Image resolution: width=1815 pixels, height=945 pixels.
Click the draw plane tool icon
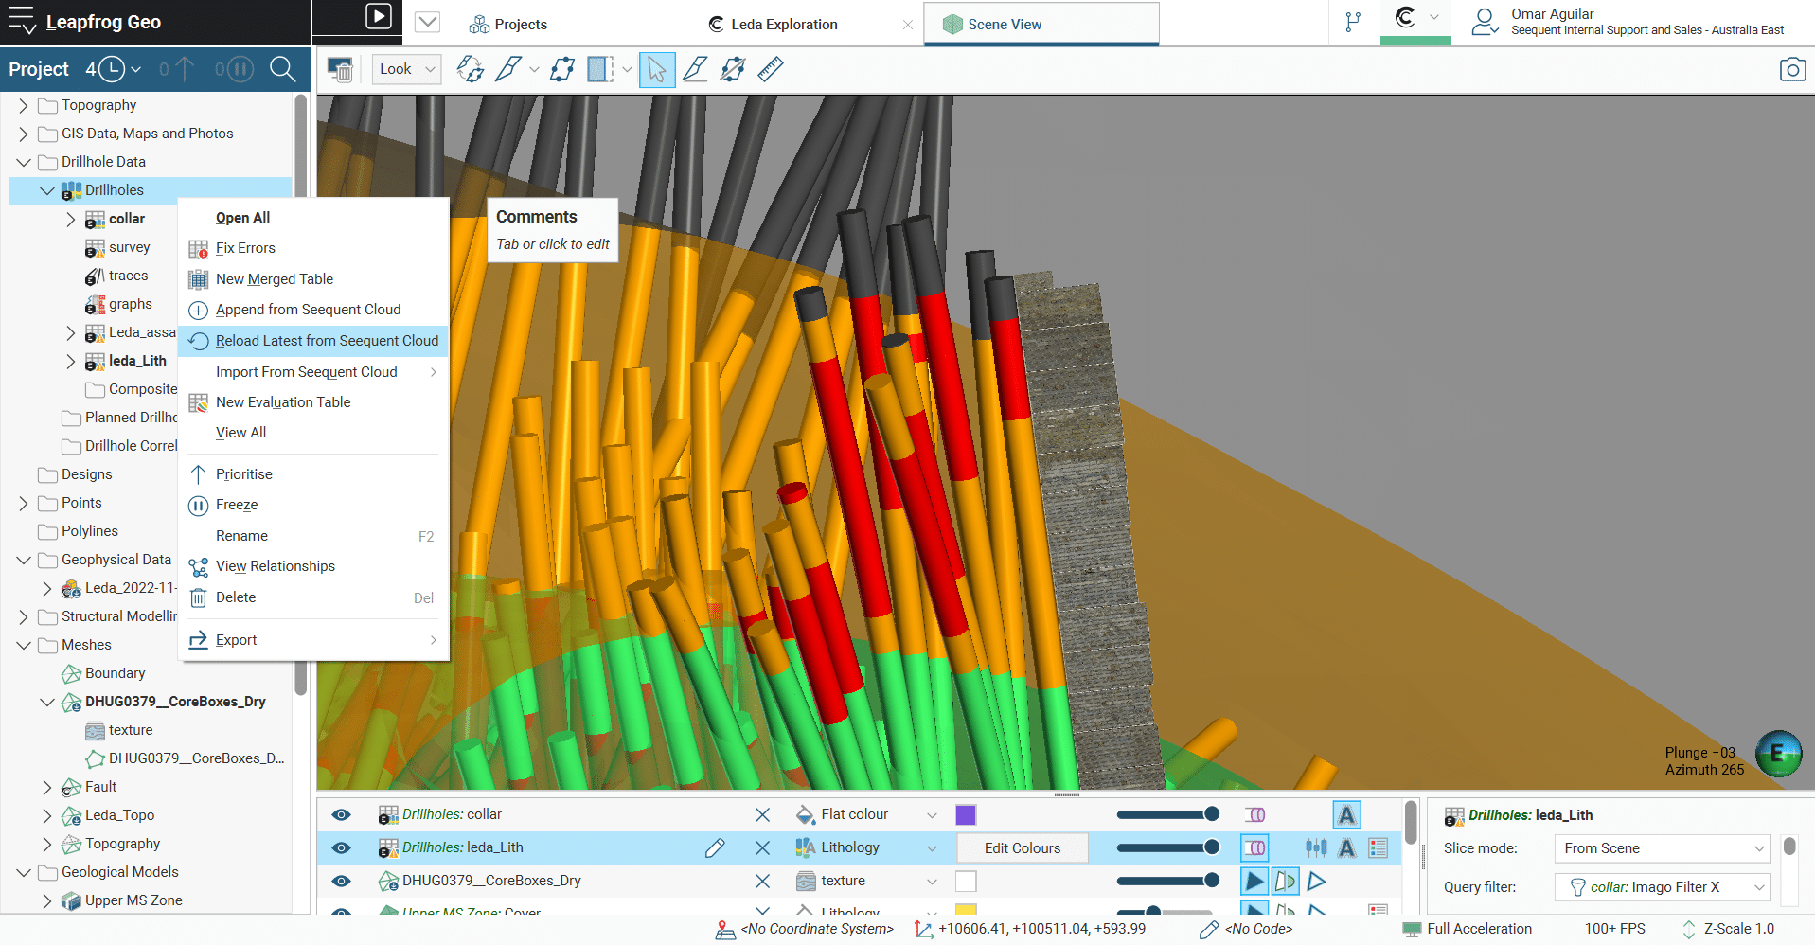click(x=562, y=69)
